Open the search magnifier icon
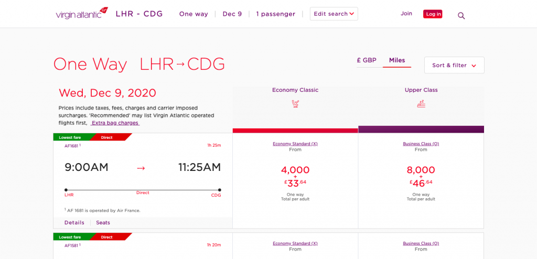This screenshot has height=259, width=537. pyautogui.click(x=461, y=16)
